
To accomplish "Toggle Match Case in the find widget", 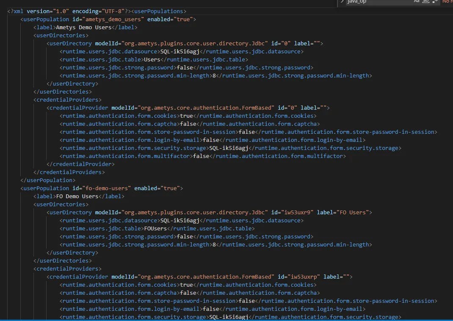I will pyautogui.click(x=417, y=2).
